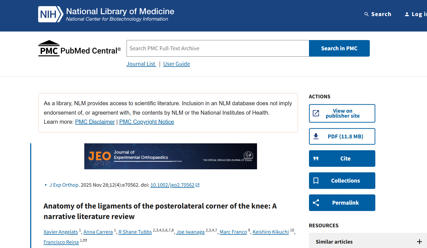Click the magnifier Search icon in header
The width and height of the screenshot is (427, 248).
pos(366,14)
